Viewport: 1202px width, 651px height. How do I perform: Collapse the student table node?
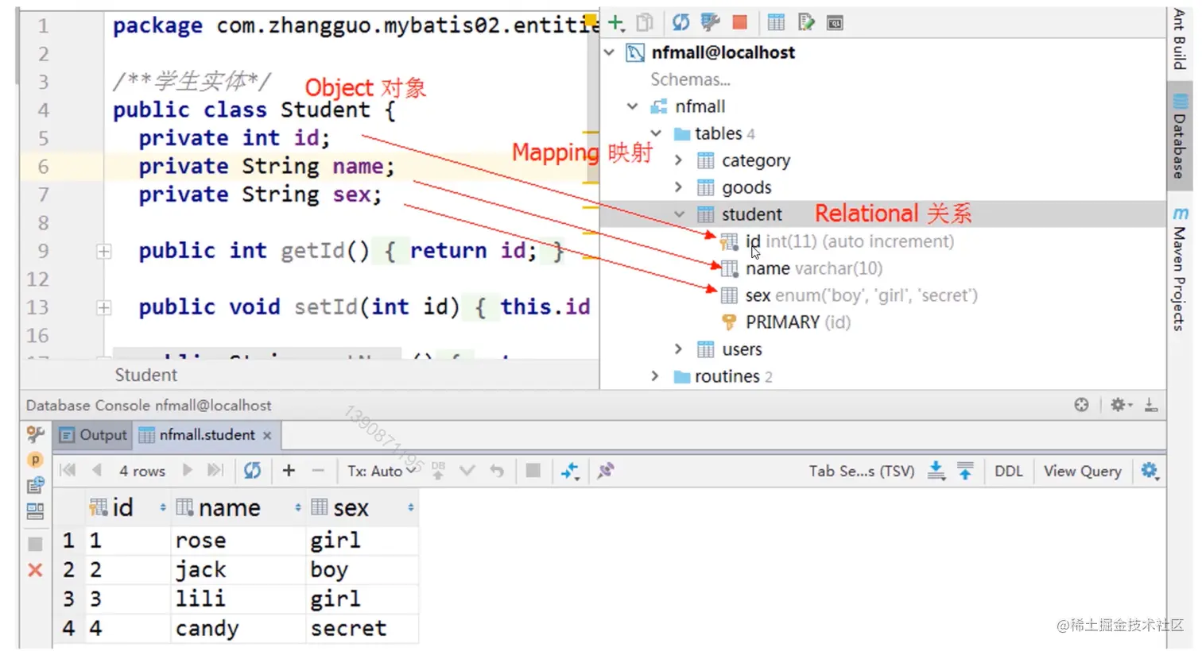click(679, 214)
